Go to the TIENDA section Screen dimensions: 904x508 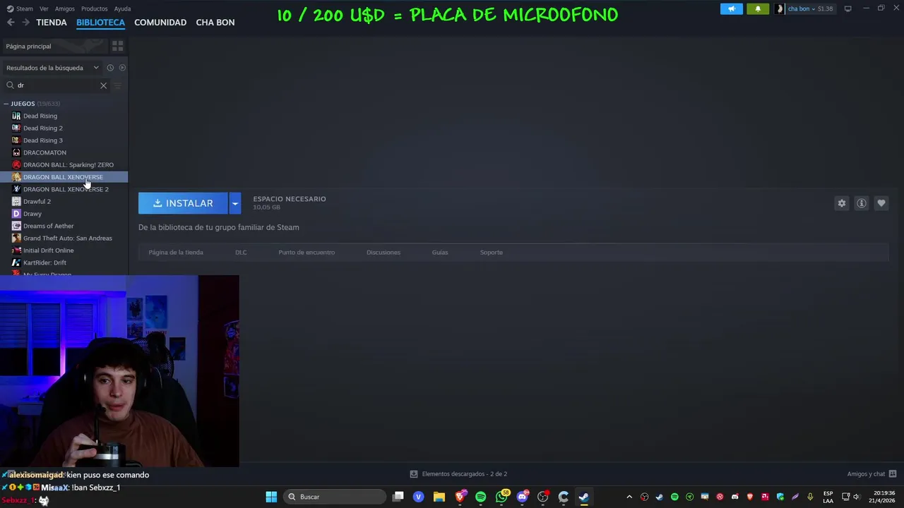click(52, 23)
